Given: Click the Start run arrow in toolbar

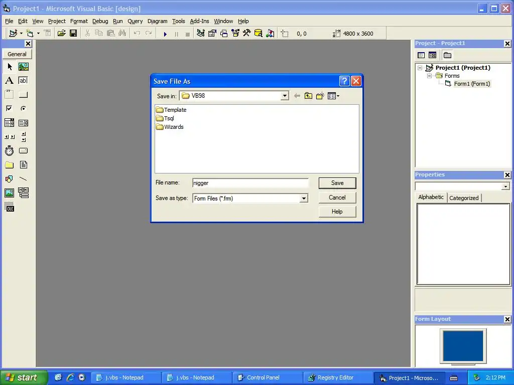Looking at the screenshot, I should (x=165, y=34).
